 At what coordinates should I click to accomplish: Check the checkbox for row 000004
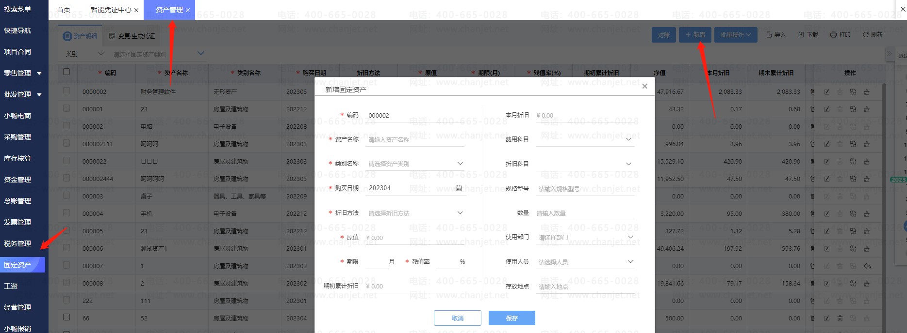[x=66, y=212]
